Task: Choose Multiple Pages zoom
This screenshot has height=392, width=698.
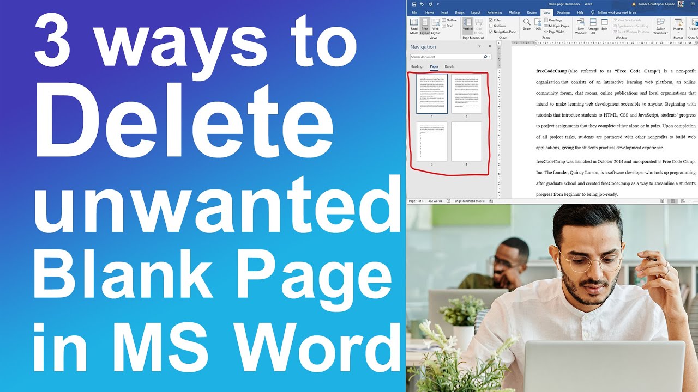Action: (x=557, y=26)
